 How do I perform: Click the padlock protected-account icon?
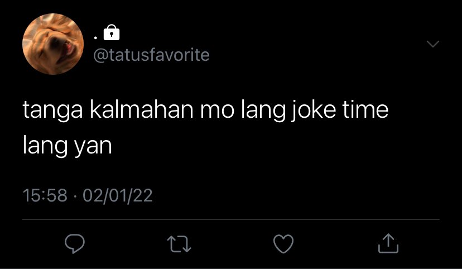coord(112,32)
